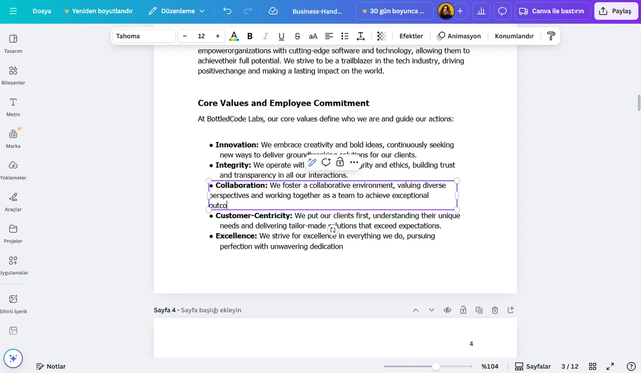Open the image icon below Sihirli İçerik

point(13,331)
